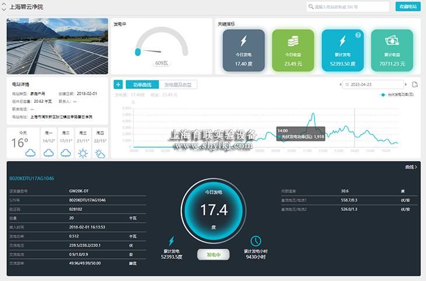Open the solar panel station photo
426x281 pixels.
[57, 46]
